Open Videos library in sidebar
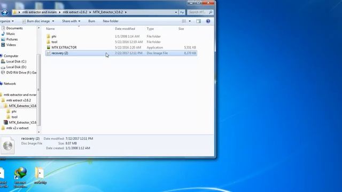The image size is (342, 192). (11, 45)
